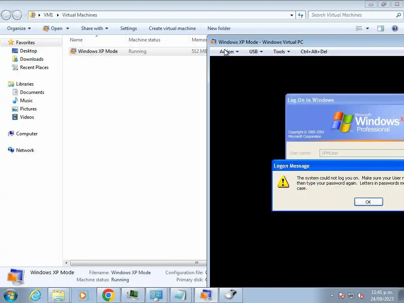Click the Windows XP Mode window title icon

(213, 42)
